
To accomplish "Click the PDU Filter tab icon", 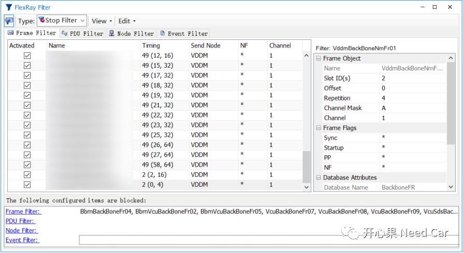I will [x=64, y=33].
